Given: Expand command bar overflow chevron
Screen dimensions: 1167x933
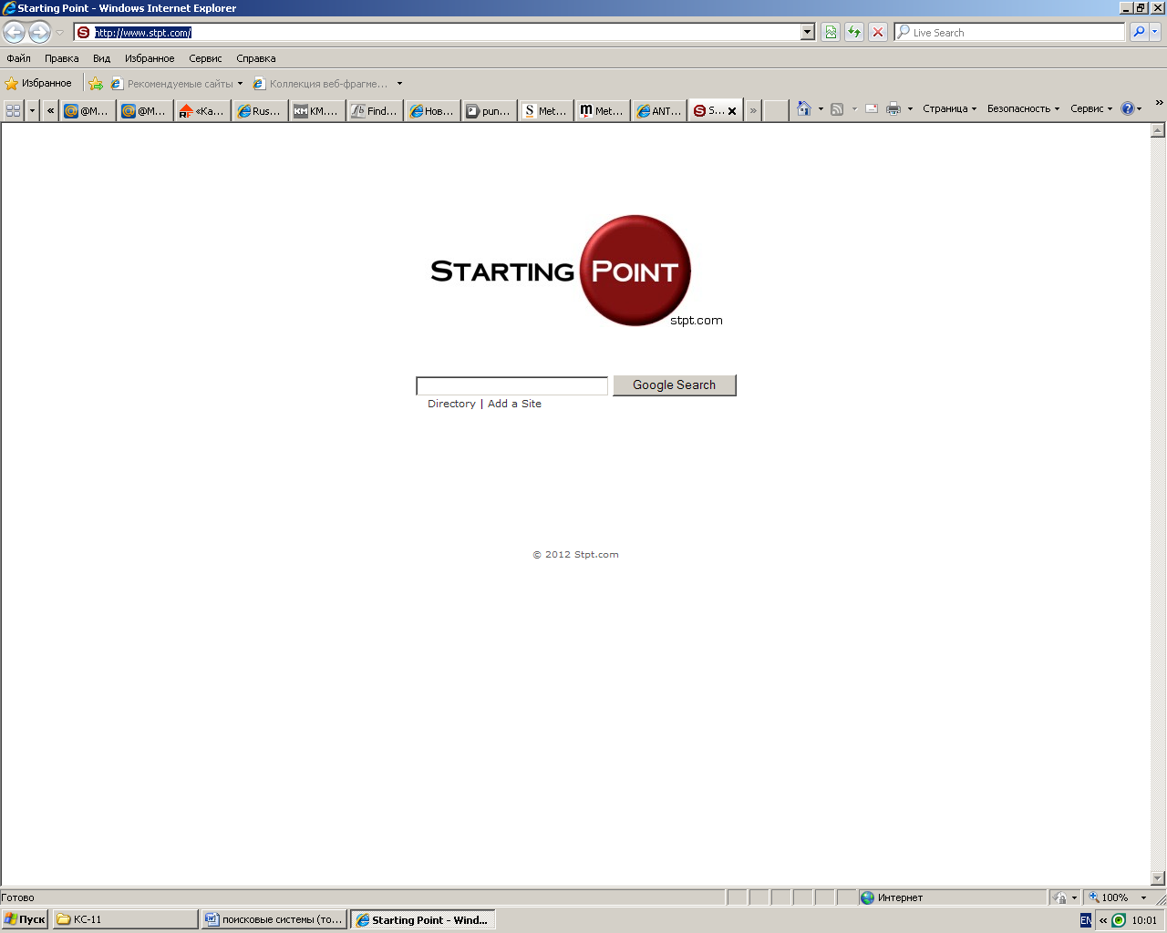Looking at the screenshot, I should [1159, 103].
